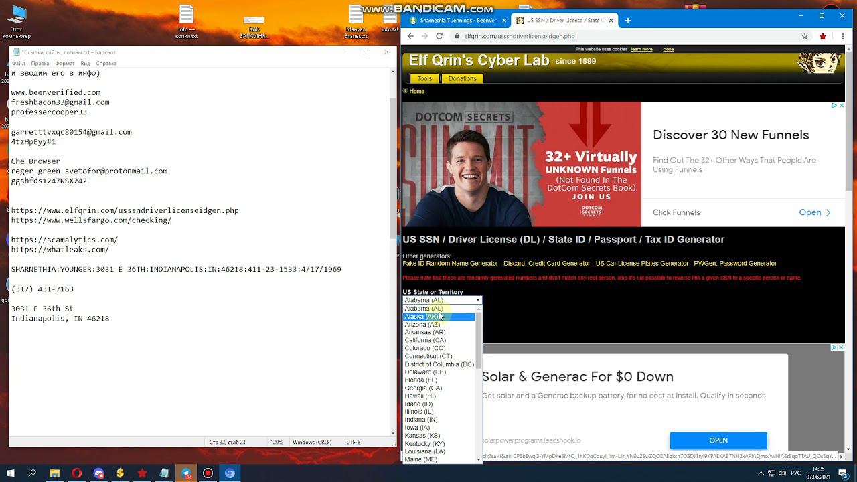Click the DotCom Secrets ad image
The height and width of the screenshot is (482, 857).
pos(522,164)
